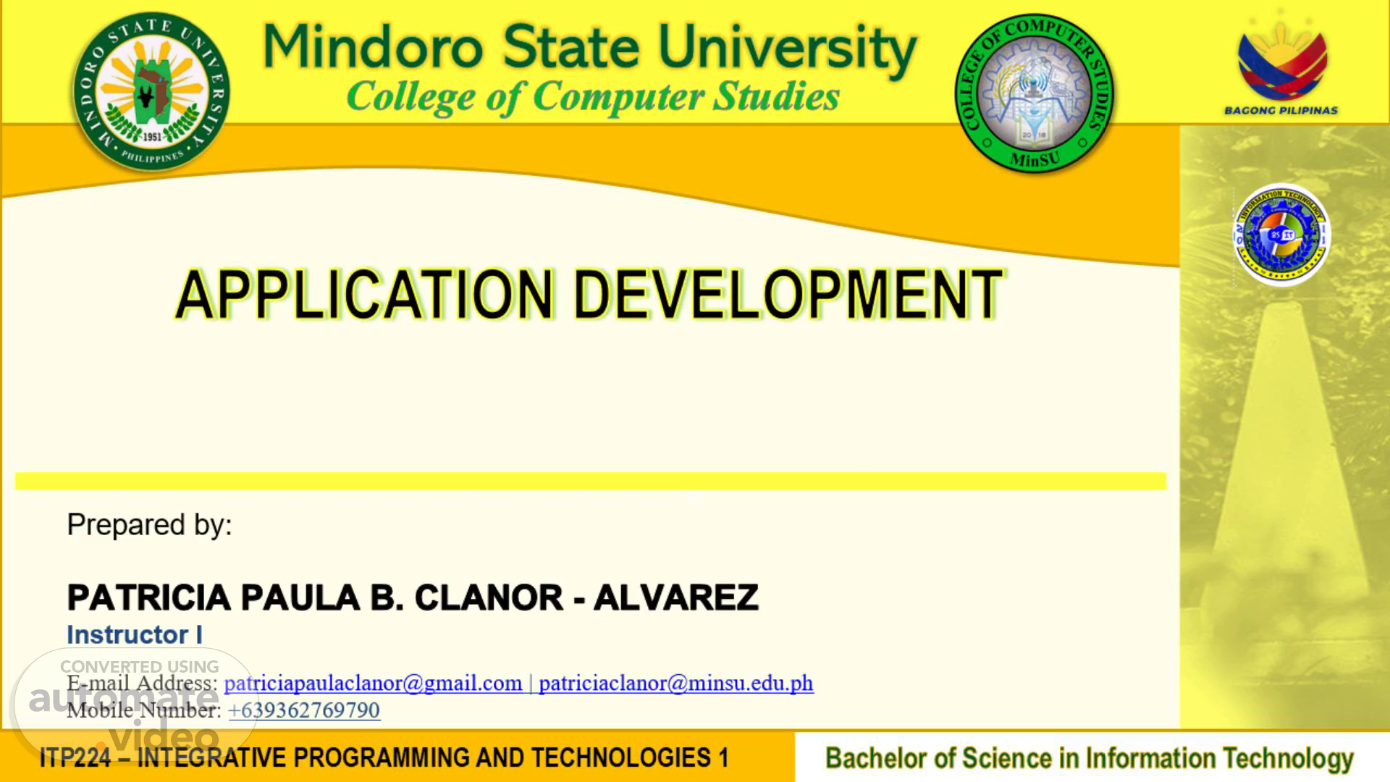Click the PATRICIA PAULA B. CLANOR - ALVAREZ name
This screenshot has height=782, width=1390.
click(413, 598)
